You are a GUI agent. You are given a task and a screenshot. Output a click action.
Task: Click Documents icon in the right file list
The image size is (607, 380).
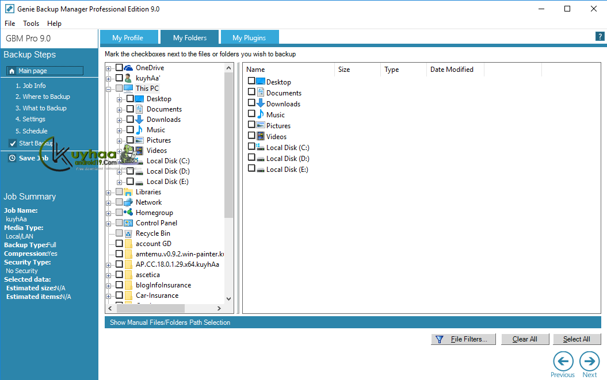261,93
